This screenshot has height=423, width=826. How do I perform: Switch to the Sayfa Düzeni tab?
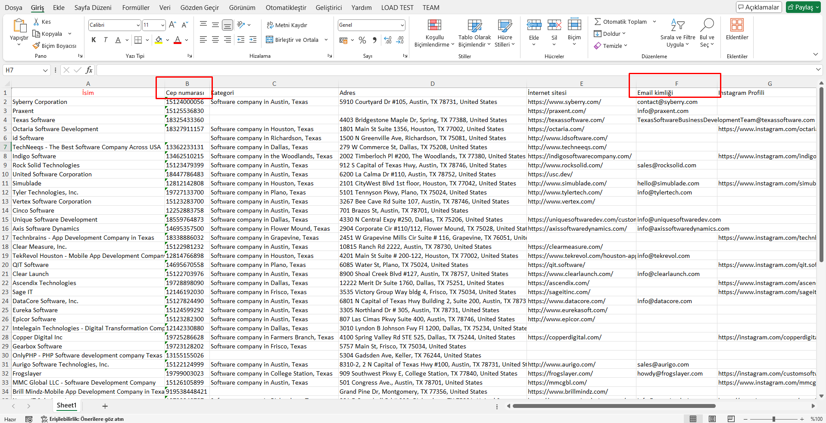tap(93, 8)
